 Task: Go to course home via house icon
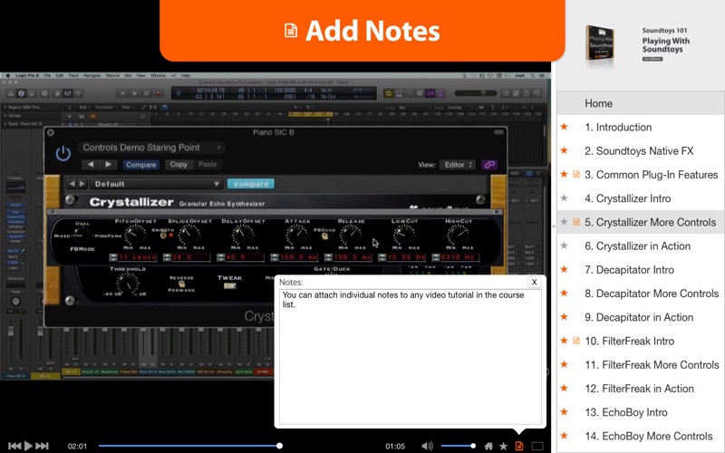(488, 446)
